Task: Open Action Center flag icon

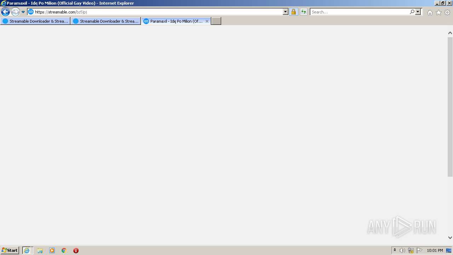Action: [419, 250]
